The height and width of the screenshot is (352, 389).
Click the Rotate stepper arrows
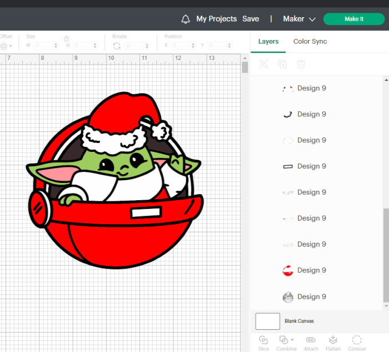[x=147, y=46]
